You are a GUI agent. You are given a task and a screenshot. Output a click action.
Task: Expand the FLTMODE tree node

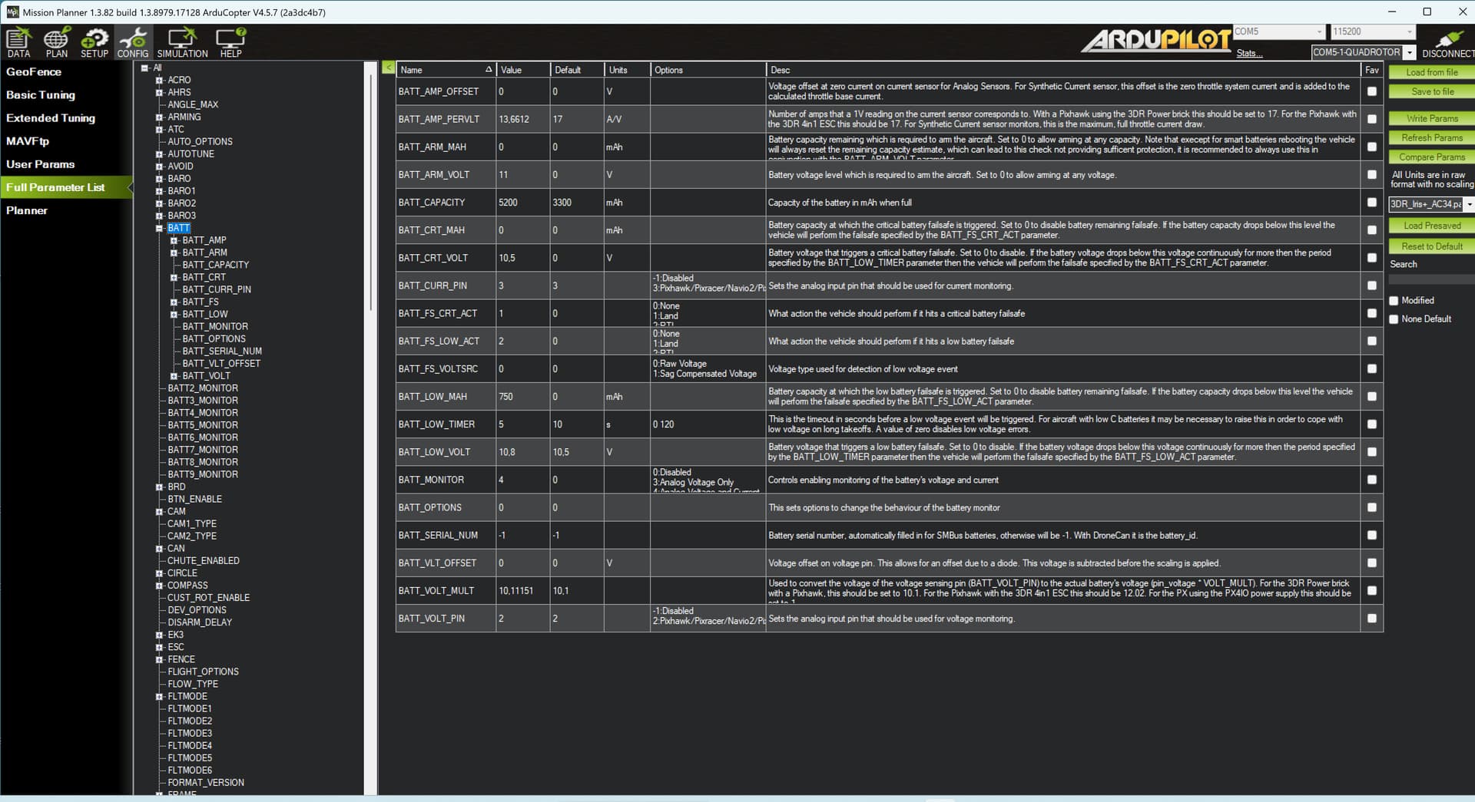(160, 697)
